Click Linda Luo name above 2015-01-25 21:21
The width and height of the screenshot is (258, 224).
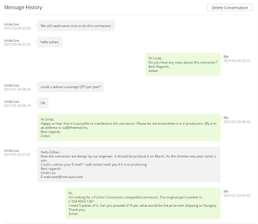pyautogui.click(x=11, y=151)
